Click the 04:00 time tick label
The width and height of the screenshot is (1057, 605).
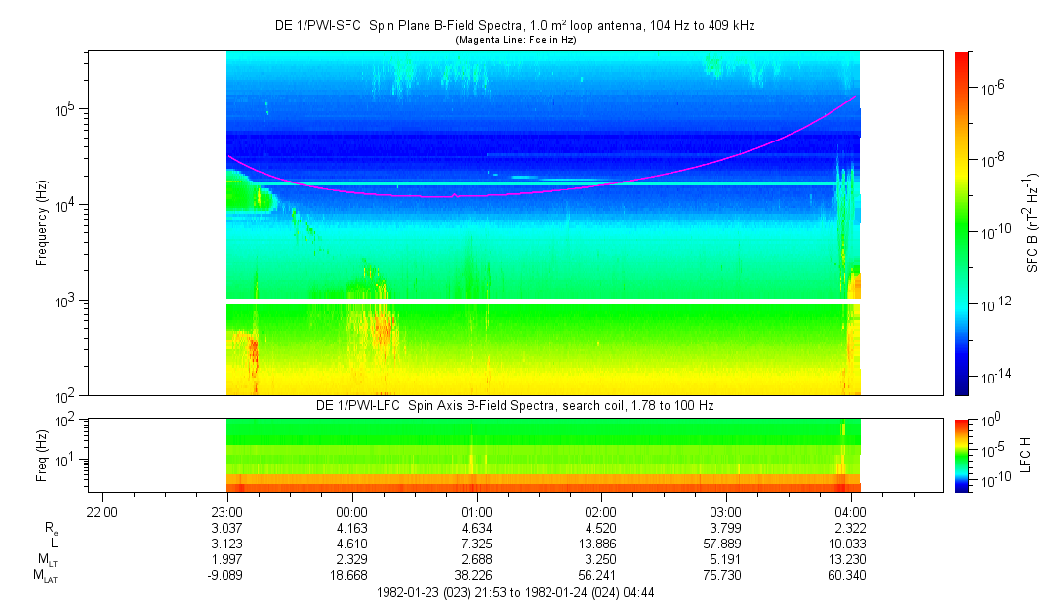tap(851, 511)
